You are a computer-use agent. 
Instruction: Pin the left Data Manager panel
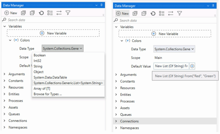(x=101, y=5)
